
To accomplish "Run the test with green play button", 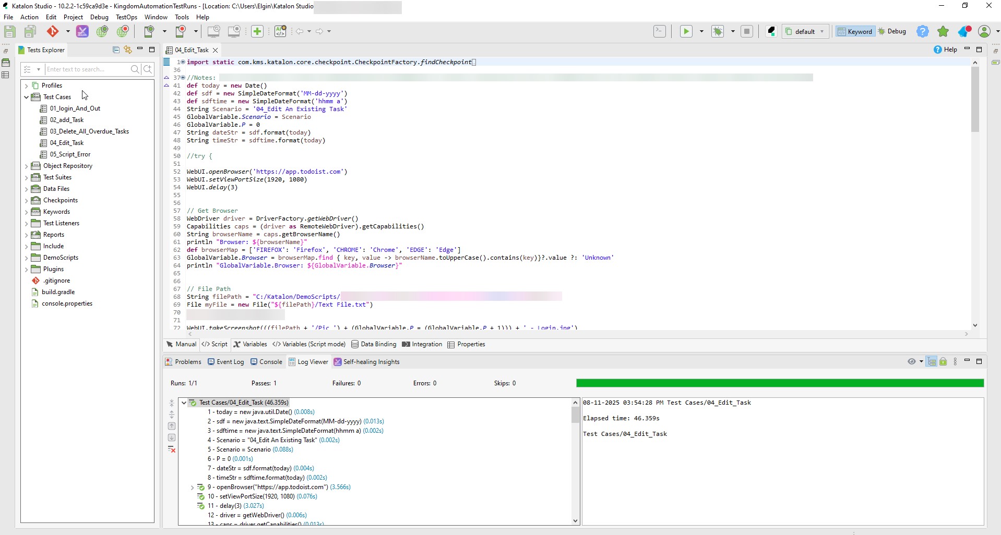I will 686,31.
